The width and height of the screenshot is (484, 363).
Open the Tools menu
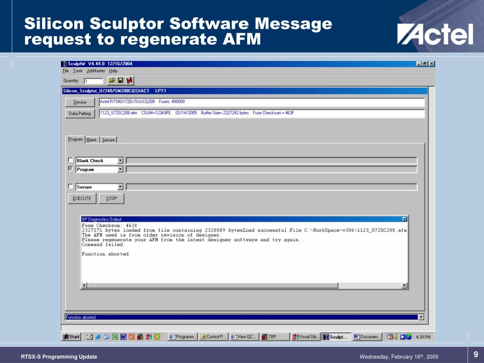point(78,71)
